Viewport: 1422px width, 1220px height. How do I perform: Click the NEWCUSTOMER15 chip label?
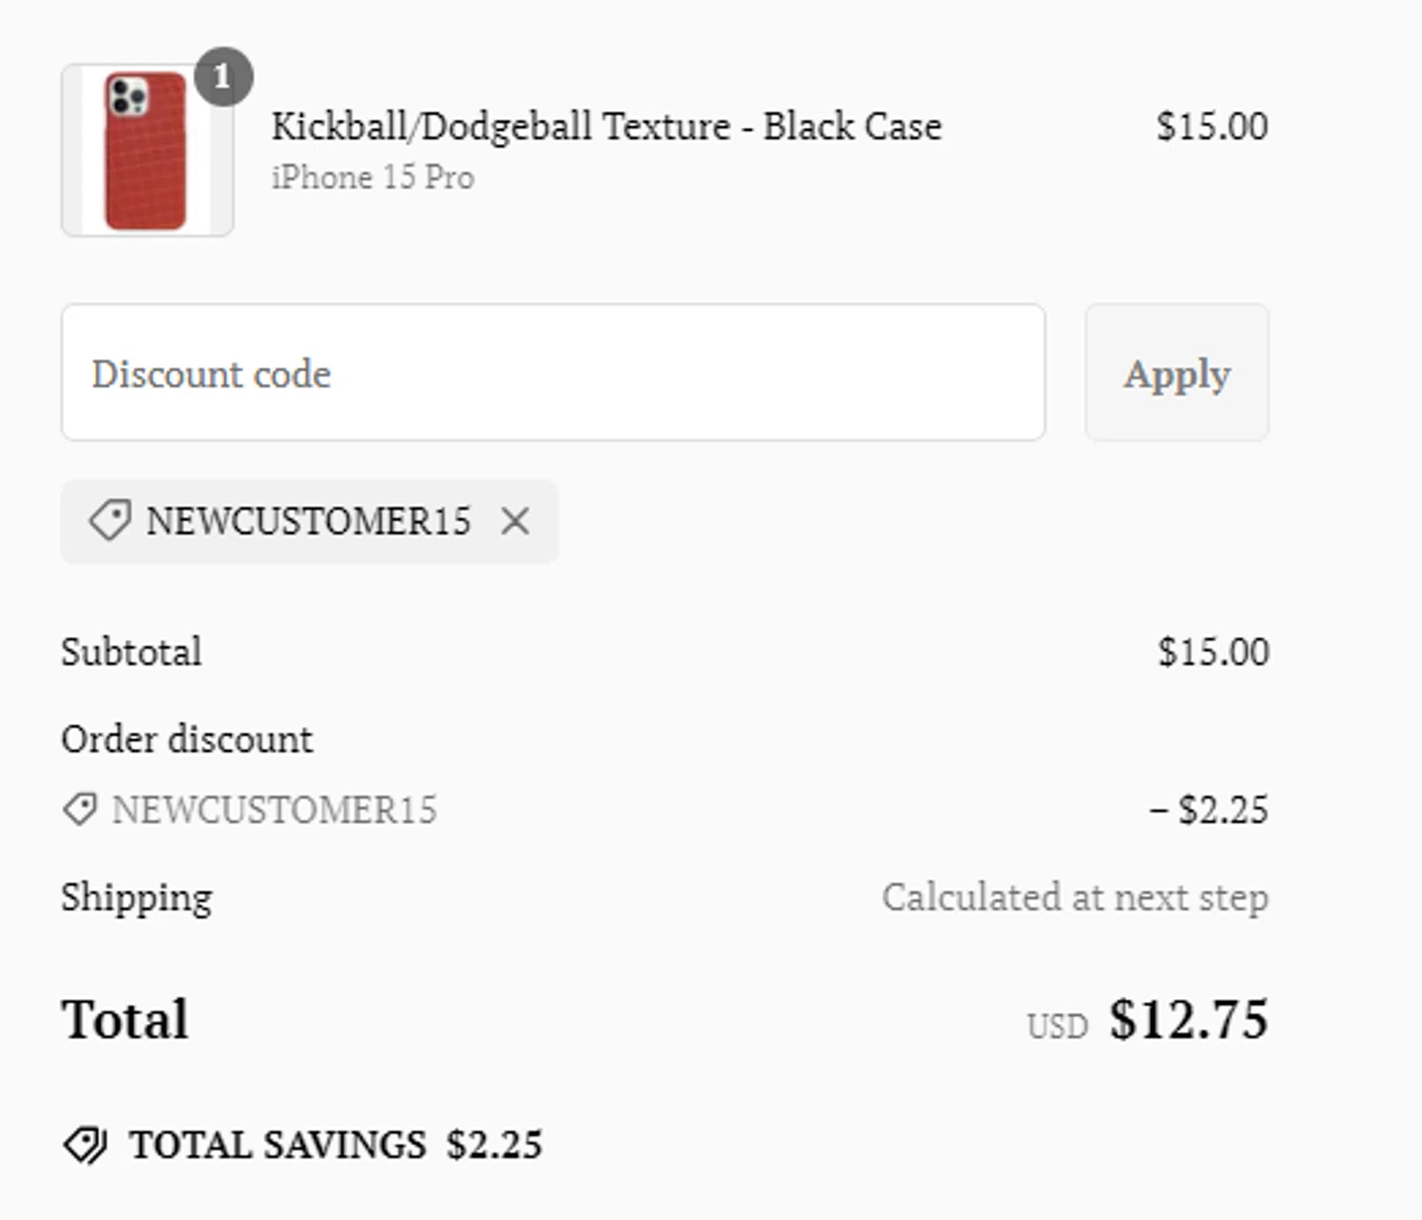tap(308, 521)
